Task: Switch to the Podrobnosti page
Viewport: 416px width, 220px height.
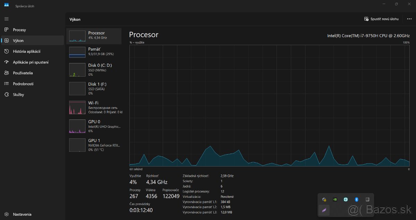Action: tap(23, 84)
